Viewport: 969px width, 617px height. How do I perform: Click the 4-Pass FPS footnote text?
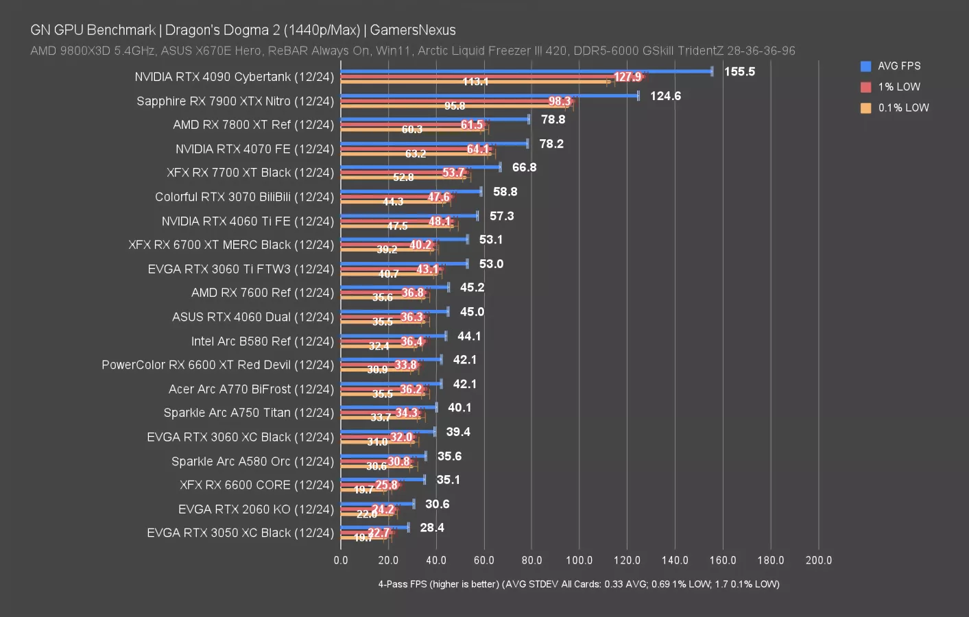point(578,584)
